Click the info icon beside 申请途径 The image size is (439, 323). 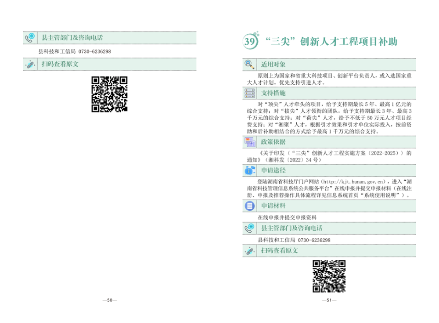point(249,170)
